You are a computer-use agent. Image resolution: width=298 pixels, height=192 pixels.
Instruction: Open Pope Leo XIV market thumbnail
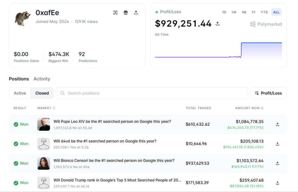point(44,124)
